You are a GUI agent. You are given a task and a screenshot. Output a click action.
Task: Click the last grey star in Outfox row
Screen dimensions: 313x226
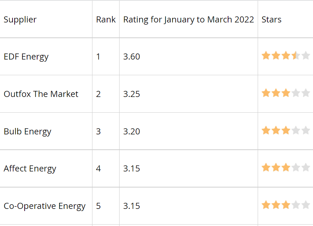tap(306, 93)
